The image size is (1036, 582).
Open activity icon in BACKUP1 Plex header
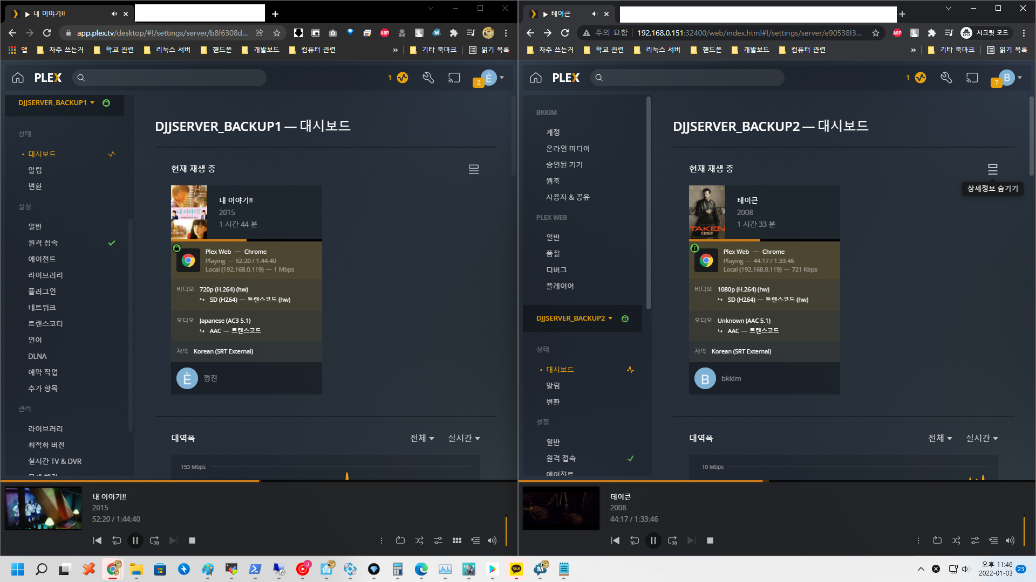click(x=403, y=78)
